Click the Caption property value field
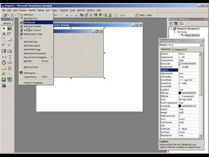Viewport: 209px width, 157px height. 189,70
